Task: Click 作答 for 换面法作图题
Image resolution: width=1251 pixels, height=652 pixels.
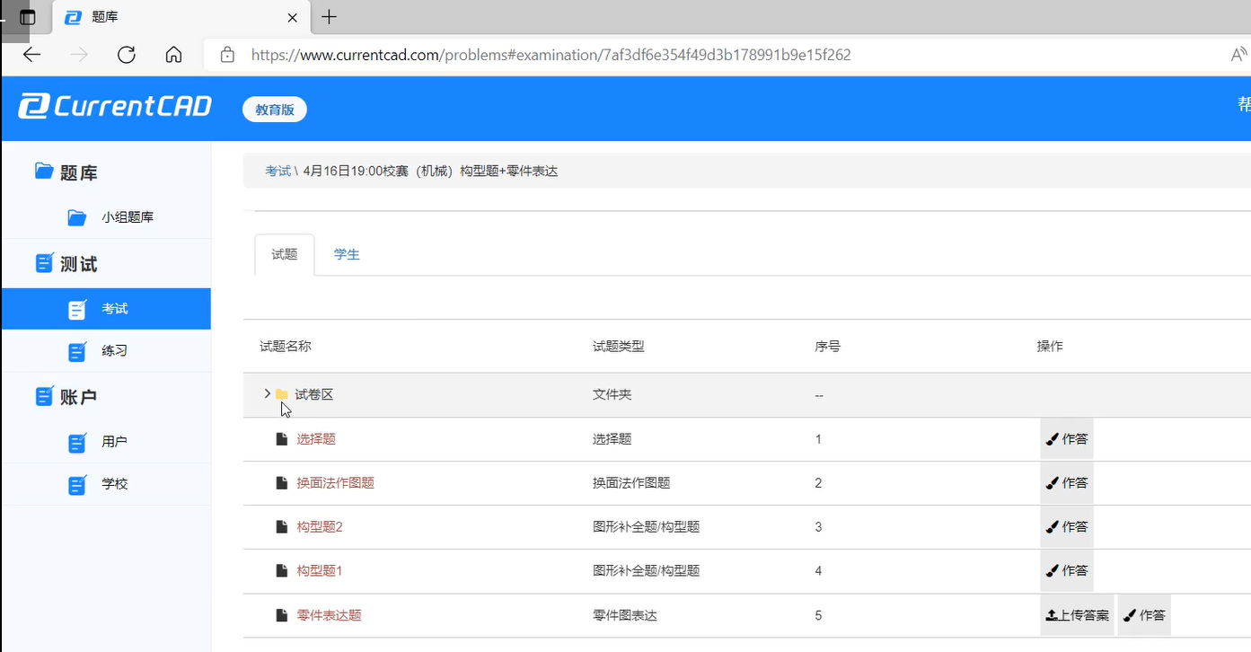Action: click(x=1067, y=483)
